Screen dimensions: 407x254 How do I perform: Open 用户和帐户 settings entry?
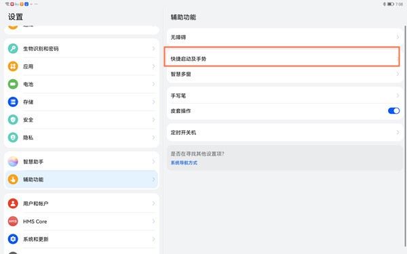pos(81,203)
